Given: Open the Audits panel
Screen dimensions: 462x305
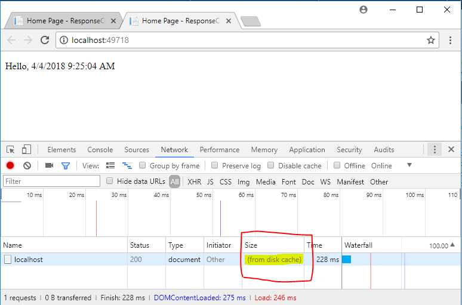Looking at the screenshot, I should coord(384,150).
